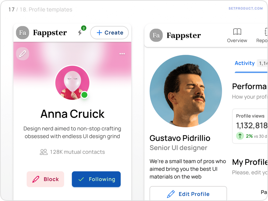Open the pencil edit cover icon
268x201 pixels.
[23, 54]
